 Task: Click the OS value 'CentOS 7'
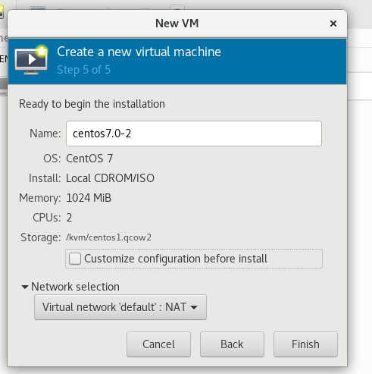tap(89, 159)
